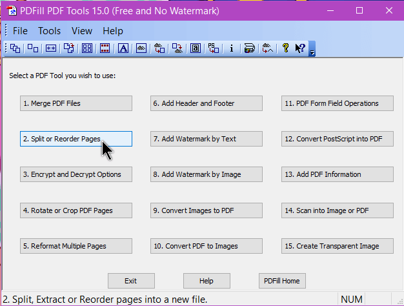
Task: Click '10. Convert PDF to Images'
Action: coord(207,246)
